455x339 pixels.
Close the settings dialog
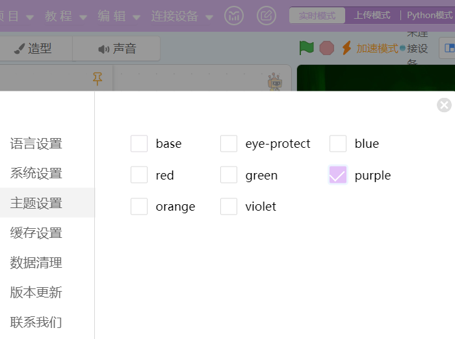tap(444, 105)
